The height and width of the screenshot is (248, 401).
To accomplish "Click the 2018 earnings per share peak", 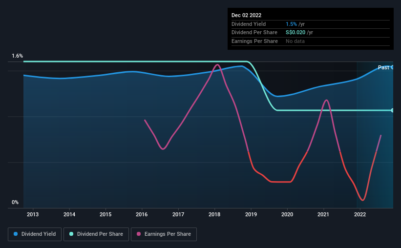I will (217, 64).
